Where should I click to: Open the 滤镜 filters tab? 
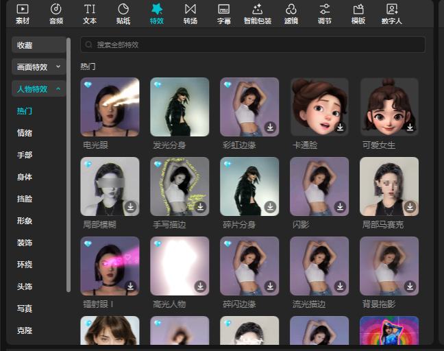point(291,14)
